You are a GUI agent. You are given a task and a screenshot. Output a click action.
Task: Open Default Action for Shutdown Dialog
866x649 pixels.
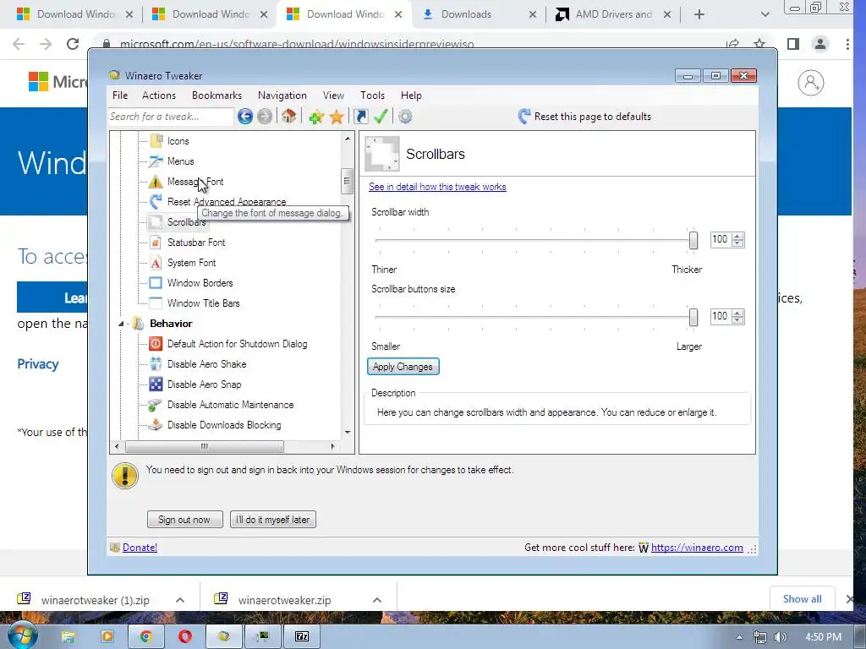(237, 344)
